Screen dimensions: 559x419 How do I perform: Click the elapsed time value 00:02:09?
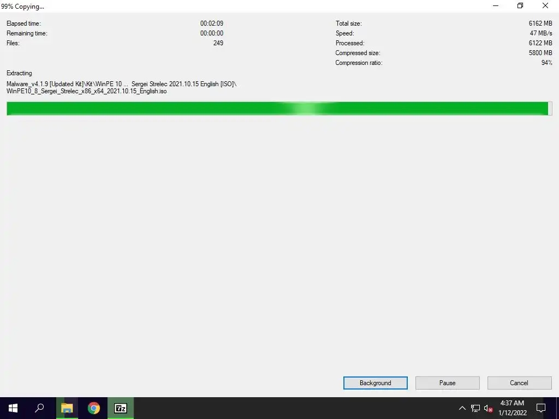tap(212, 23)
